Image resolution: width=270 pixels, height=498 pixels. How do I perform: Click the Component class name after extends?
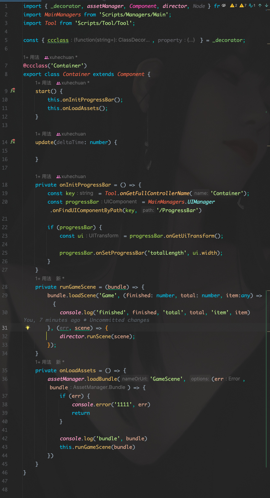tap(131, 74)
